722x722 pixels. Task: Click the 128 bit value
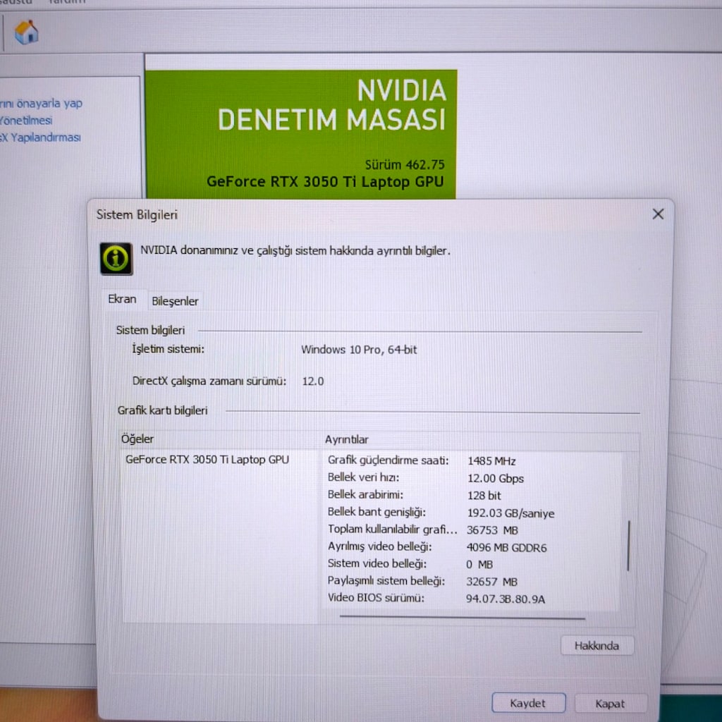484,496
